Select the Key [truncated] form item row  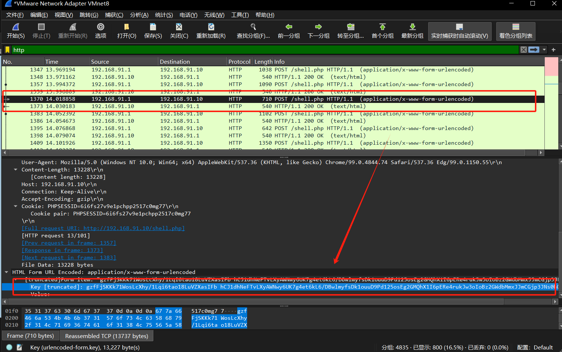280,287
